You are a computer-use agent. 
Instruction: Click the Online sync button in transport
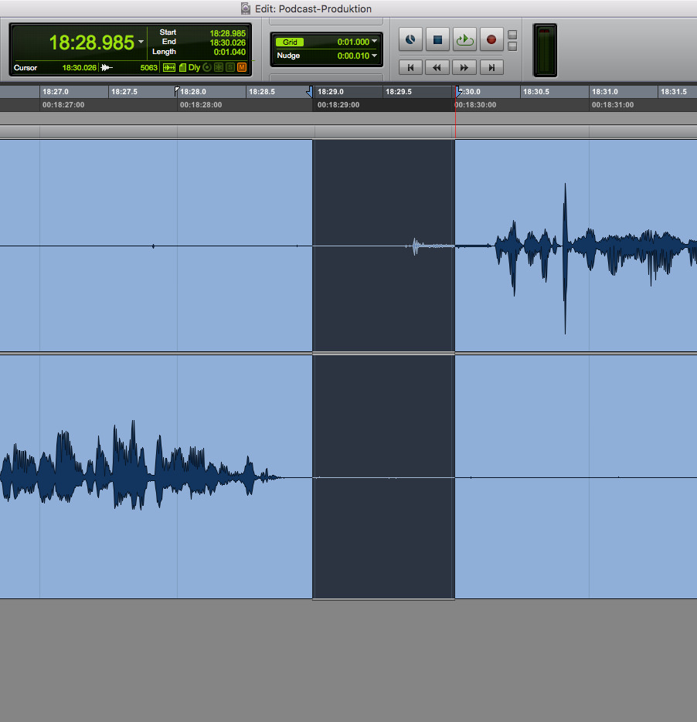tap(410, 39)
